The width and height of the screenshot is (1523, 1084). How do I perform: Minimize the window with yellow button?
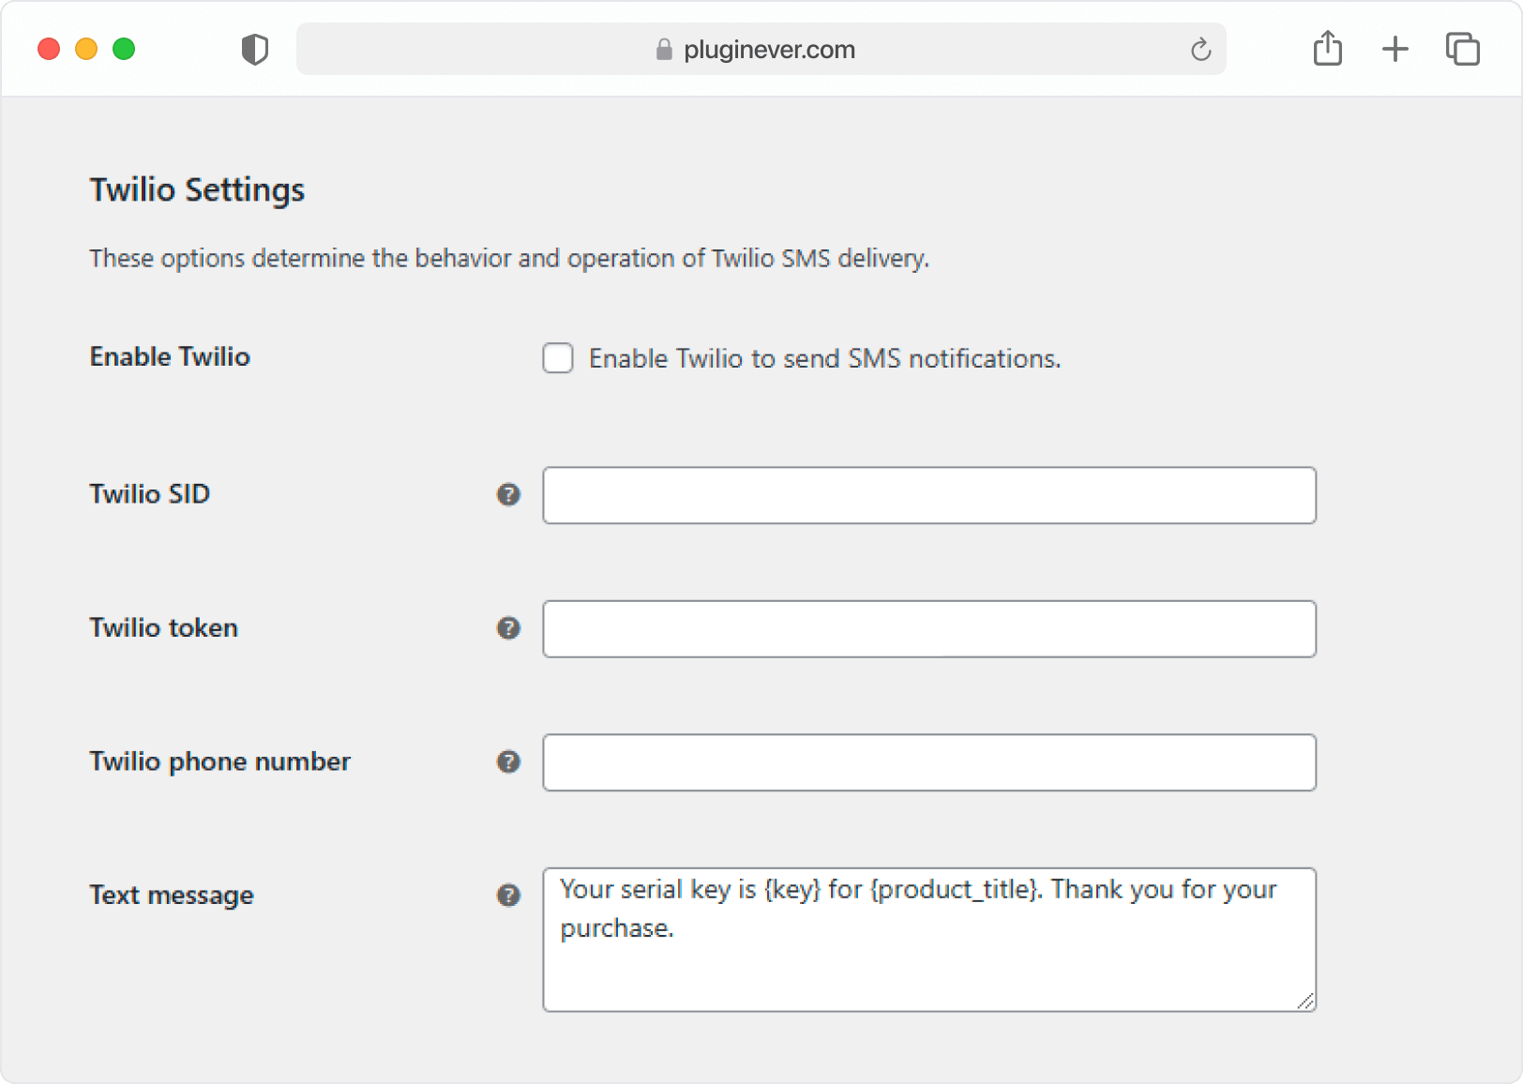[x=86, y=49]
